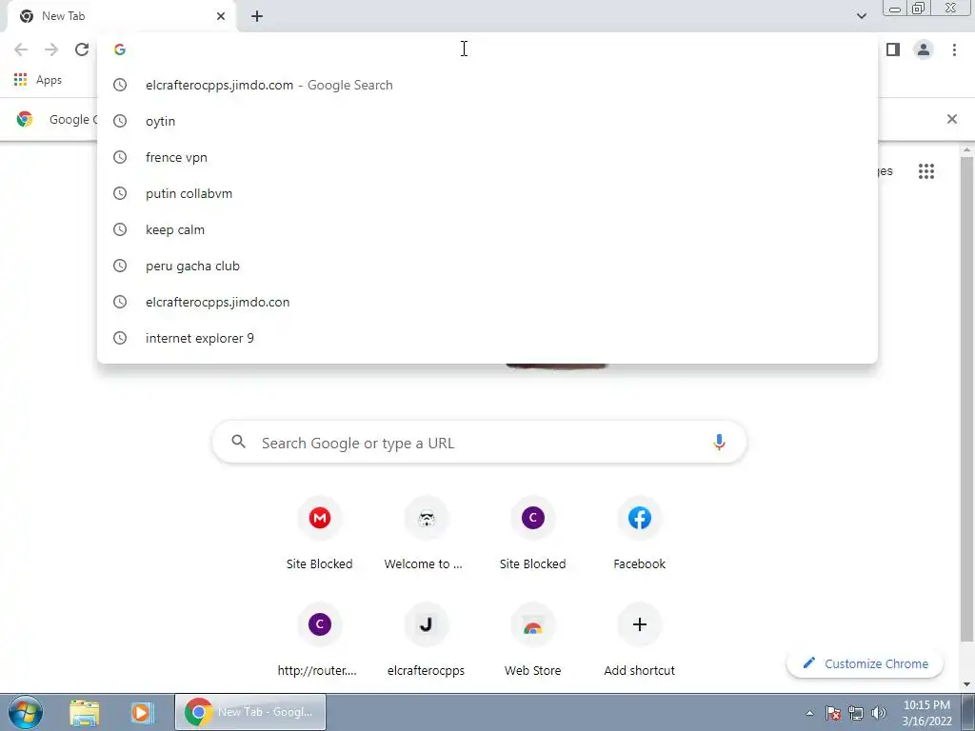This screenshot has height=731, width=975.
Task: Go forward using the forward arrow
Action: tap(51, 49)
